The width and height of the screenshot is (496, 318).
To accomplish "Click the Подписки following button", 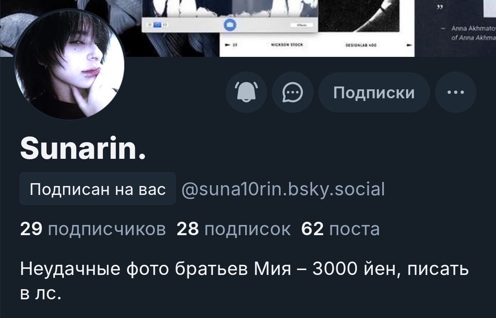I will coord(374,93).
